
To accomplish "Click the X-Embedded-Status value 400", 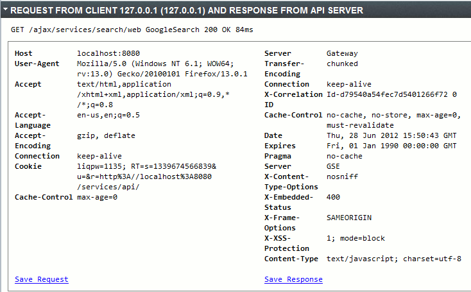I will [333, 198].
